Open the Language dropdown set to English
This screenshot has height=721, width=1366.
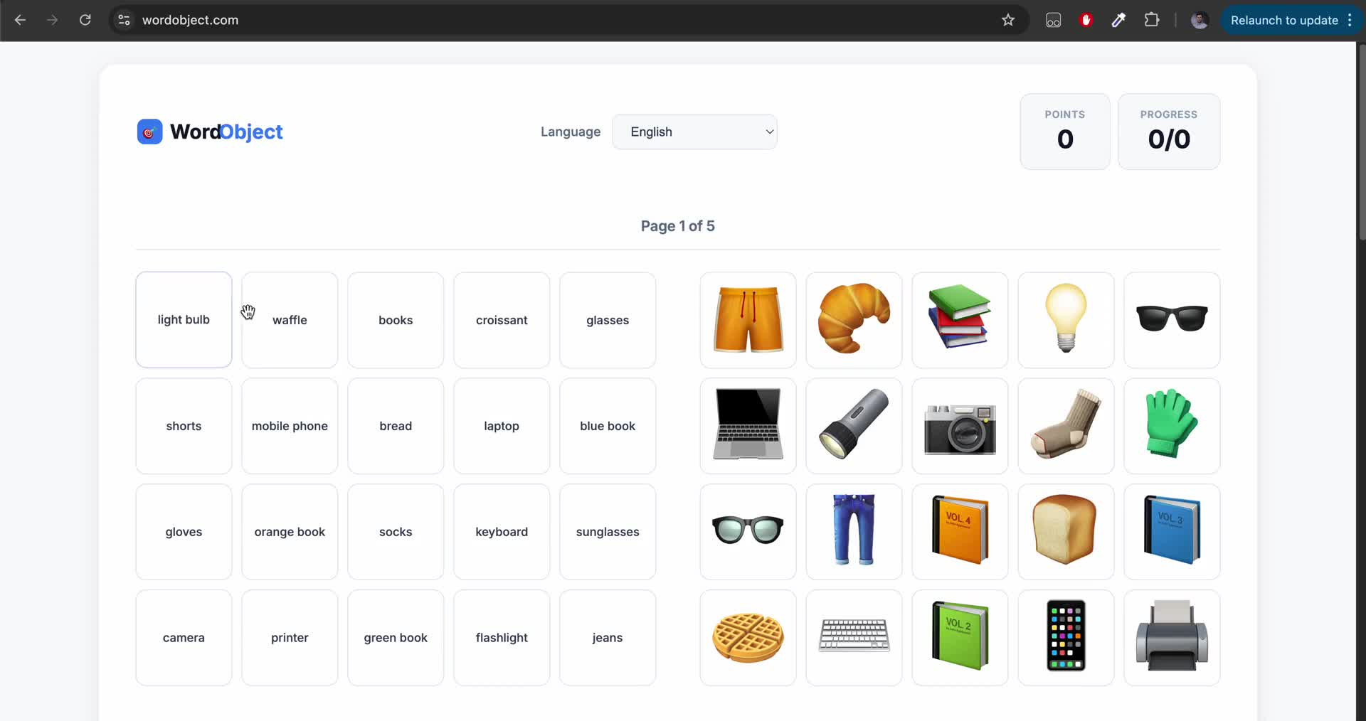(x=694, y=132)
